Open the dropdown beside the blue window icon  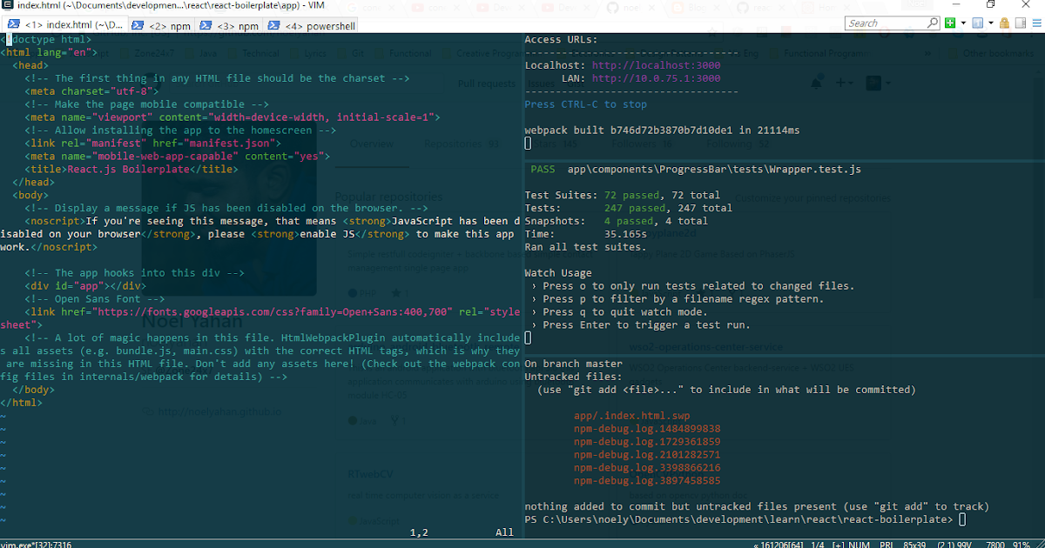(x=991, y=23)
